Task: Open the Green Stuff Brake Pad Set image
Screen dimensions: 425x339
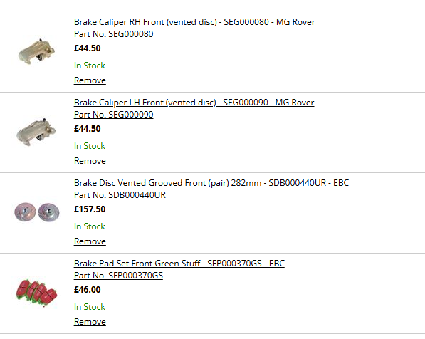Action: pyautogui.click(x=36, y=293)
